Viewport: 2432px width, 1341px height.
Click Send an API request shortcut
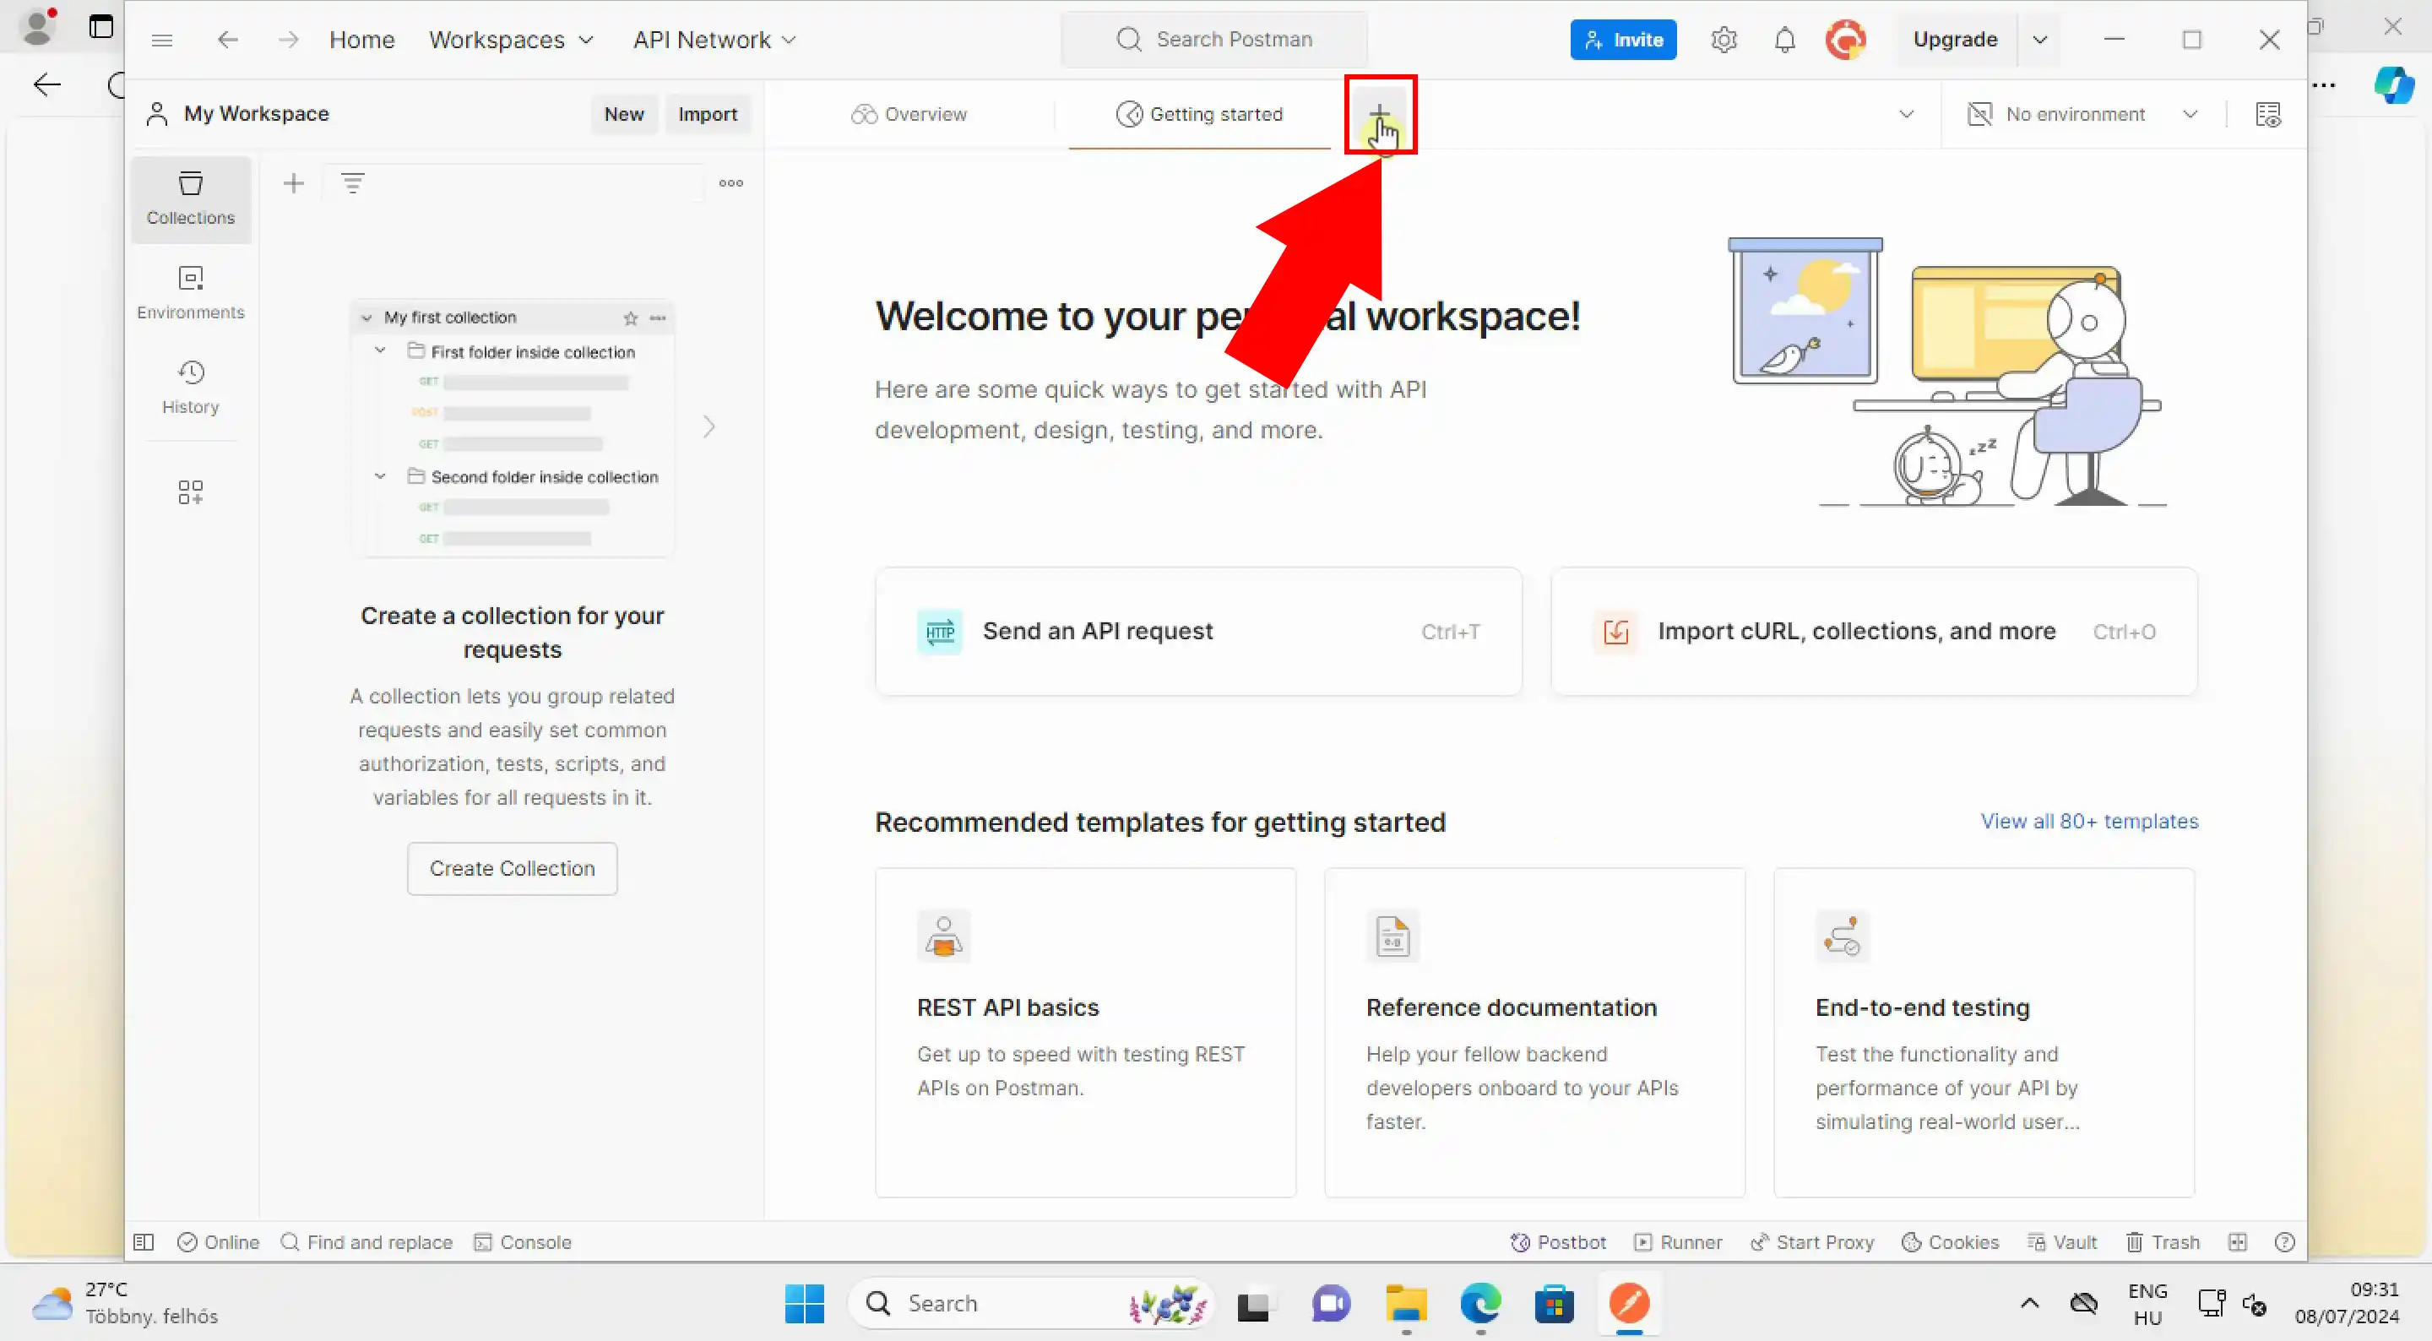(1198, 631)
